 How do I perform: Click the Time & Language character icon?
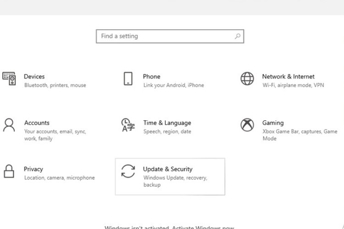pyautogui.click(x=128, y=125)
